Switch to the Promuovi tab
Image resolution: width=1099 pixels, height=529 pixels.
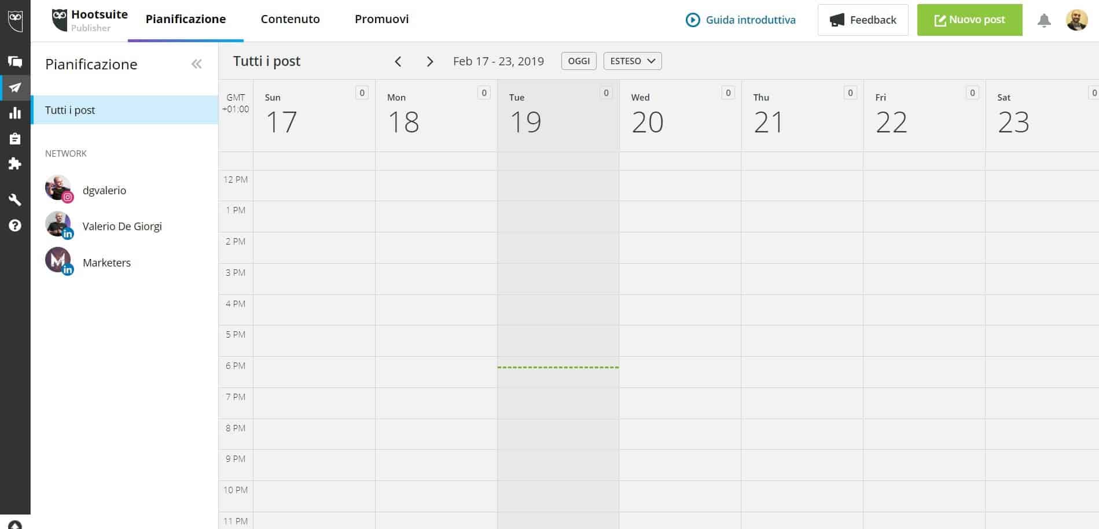(x=381, y=19)
